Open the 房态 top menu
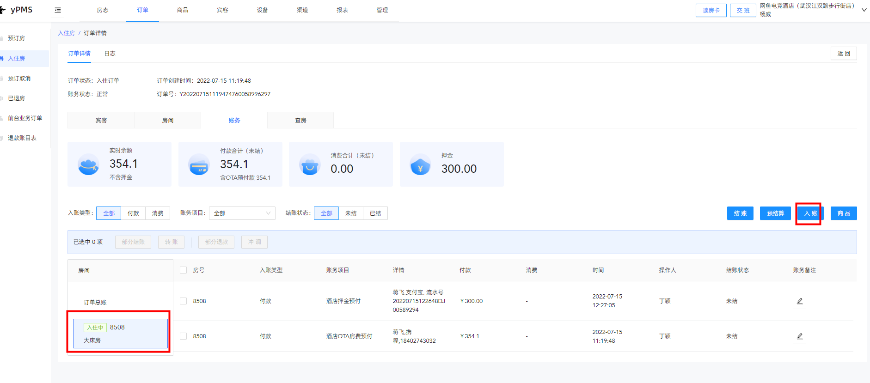This screenshot has height=383, width=870. pyautogui.click(x=103, y=10)
